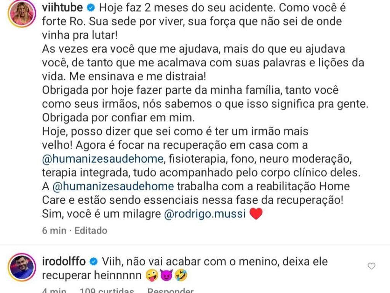Click the viihtube username
The height and width of the screenshot is (293, 390).
(x=62, y=8)
